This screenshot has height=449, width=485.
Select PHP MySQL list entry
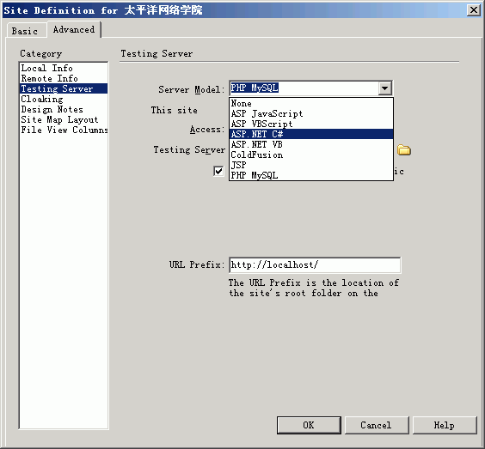click(311, 175)
